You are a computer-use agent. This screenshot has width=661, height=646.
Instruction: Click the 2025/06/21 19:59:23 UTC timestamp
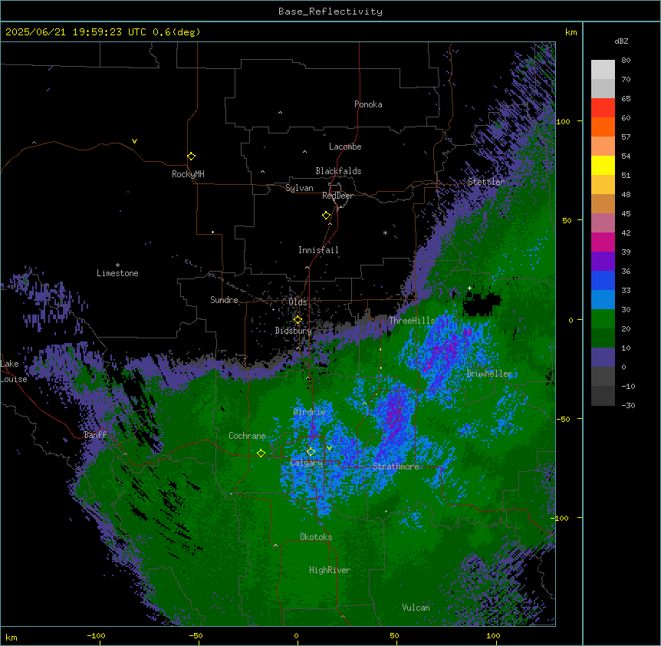[x=76, y=32]
